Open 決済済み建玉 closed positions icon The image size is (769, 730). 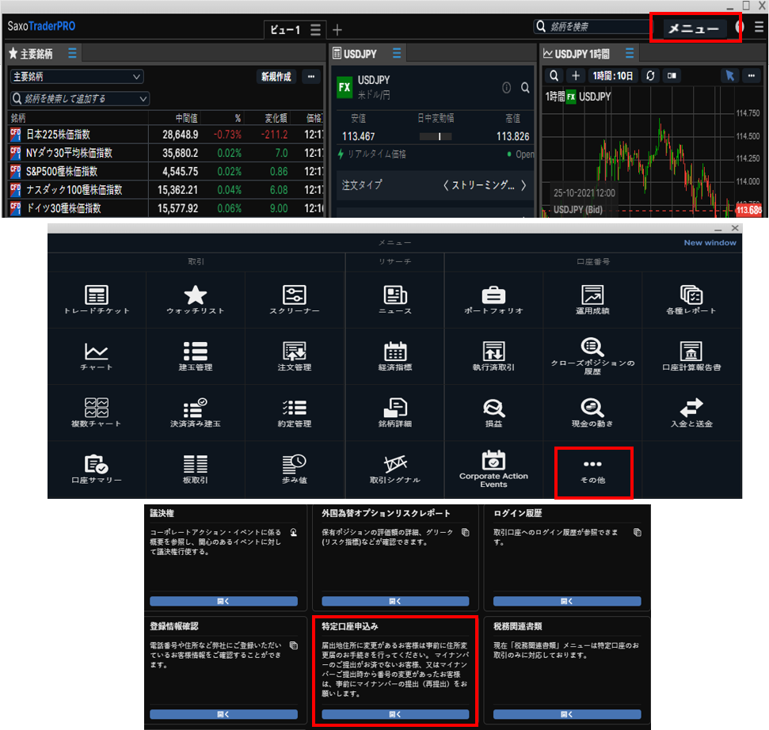click(195, 413)
